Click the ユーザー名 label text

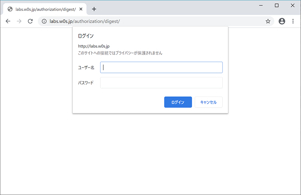[86, 68]
